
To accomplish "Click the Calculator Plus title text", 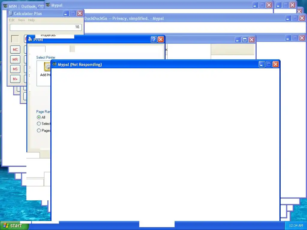I will pyautogui.click(x=28, y=13).
